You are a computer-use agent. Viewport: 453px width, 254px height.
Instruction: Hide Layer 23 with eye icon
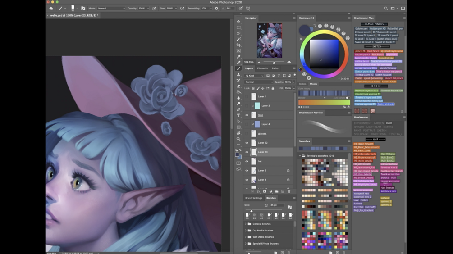(x=247, y=152)
